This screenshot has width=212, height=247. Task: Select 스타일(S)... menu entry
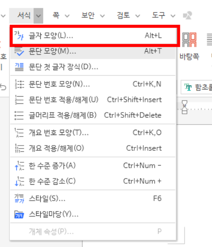pos(93,199)
